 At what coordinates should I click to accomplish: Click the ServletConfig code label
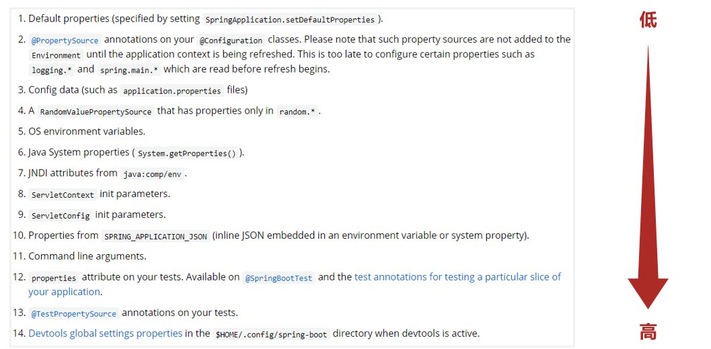[61, 216]
